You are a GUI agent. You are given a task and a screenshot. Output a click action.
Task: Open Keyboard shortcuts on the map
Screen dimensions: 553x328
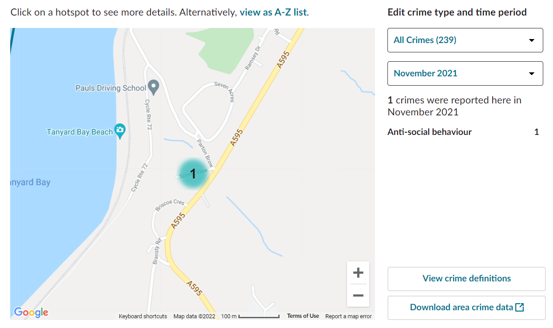pyautogui.click(x=143, y=316)
